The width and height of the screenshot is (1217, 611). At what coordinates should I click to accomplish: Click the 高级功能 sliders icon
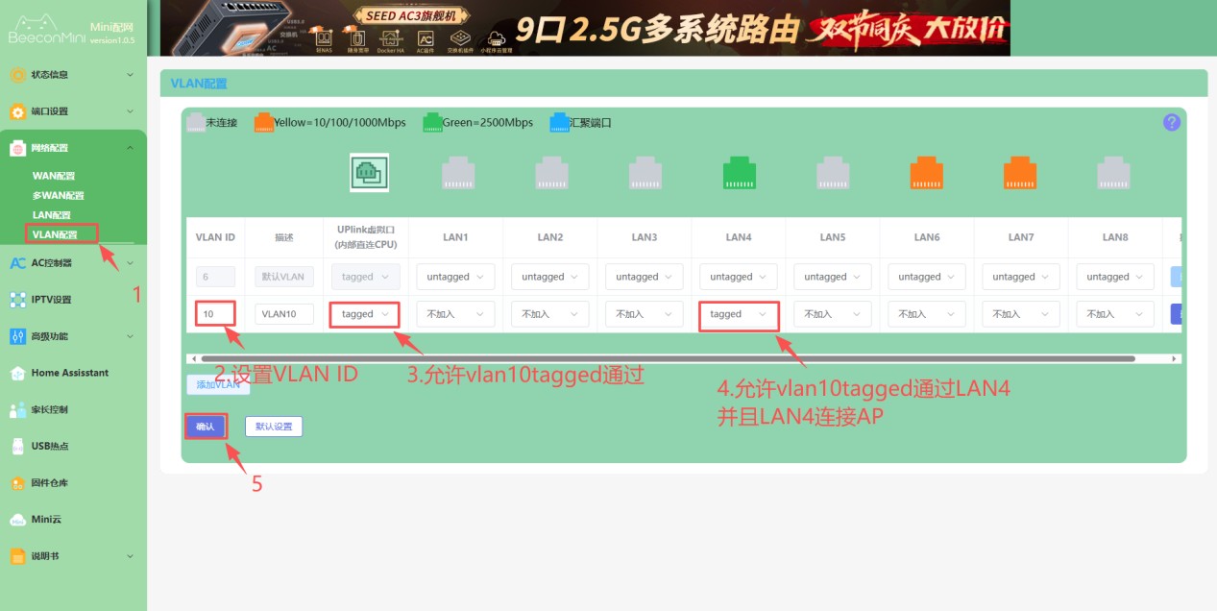(x=17, y=336)
